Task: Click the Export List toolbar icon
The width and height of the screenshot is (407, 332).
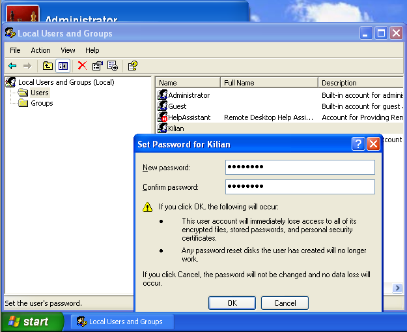Action: pos(112,65)
